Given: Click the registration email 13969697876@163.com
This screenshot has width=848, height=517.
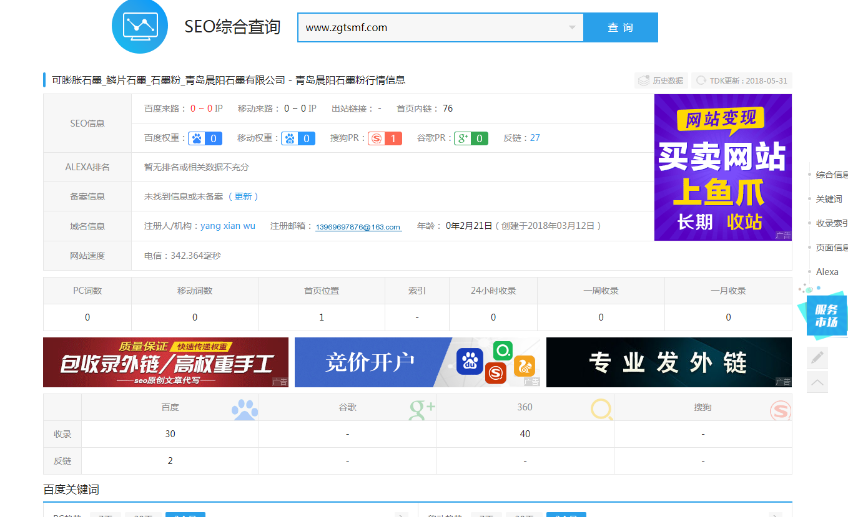Looking at the screenshot, I should [x=358, y=227].
